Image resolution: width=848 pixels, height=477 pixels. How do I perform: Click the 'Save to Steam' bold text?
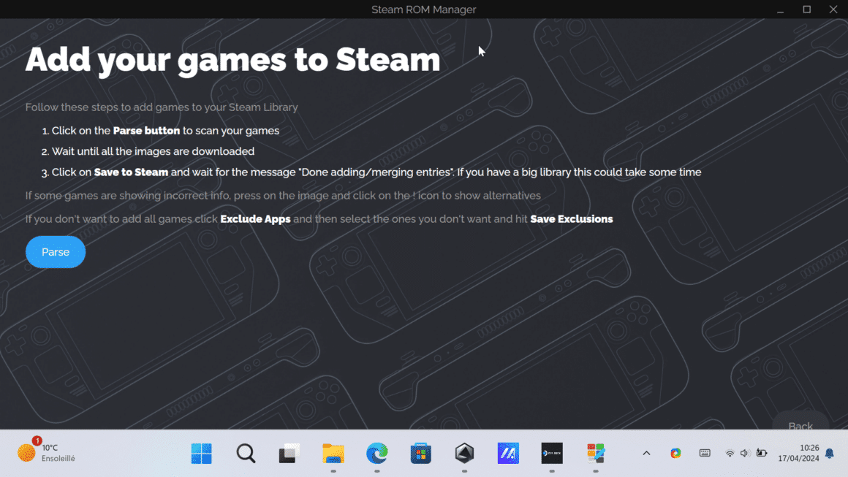click(x=131, y=172)
